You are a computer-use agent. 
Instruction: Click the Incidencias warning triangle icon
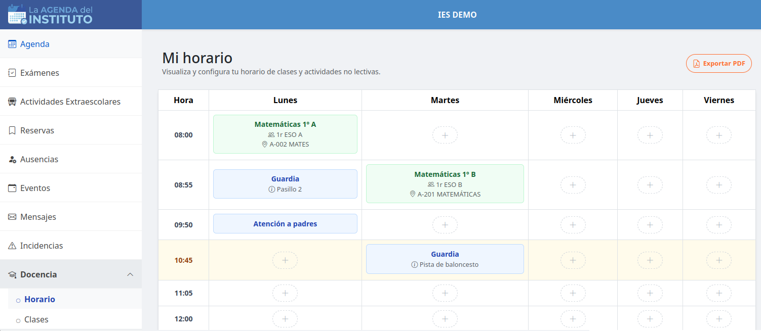12,246
